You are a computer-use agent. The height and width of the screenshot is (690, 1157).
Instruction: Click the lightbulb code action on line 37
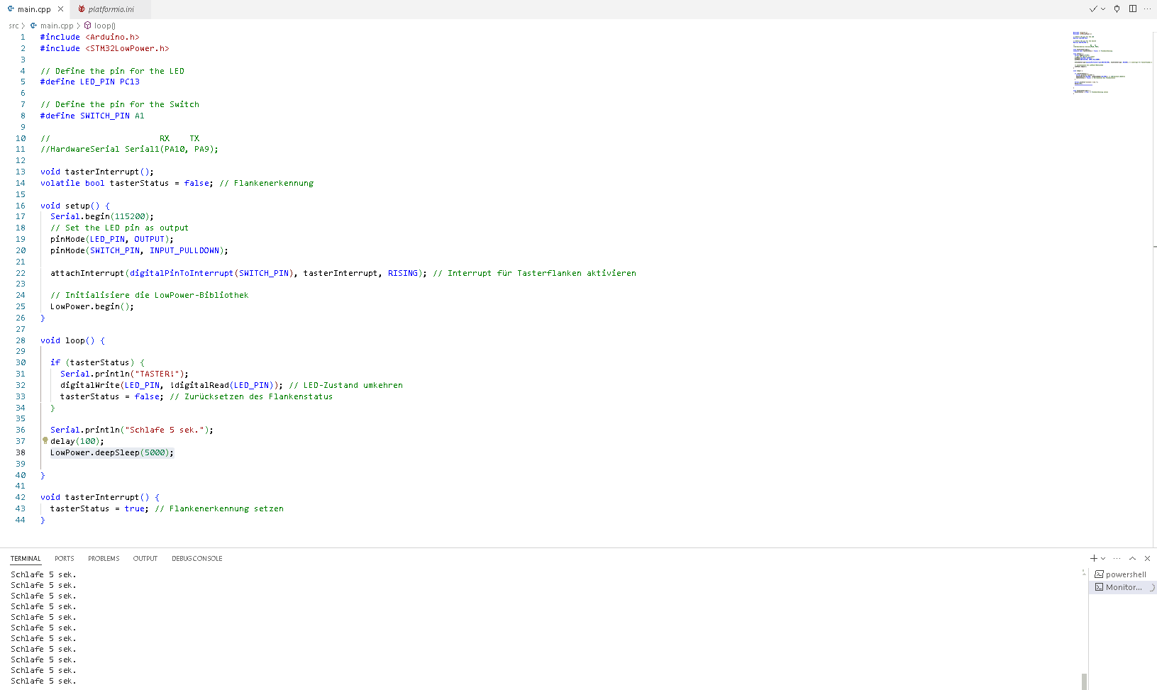tap(45, 440)
